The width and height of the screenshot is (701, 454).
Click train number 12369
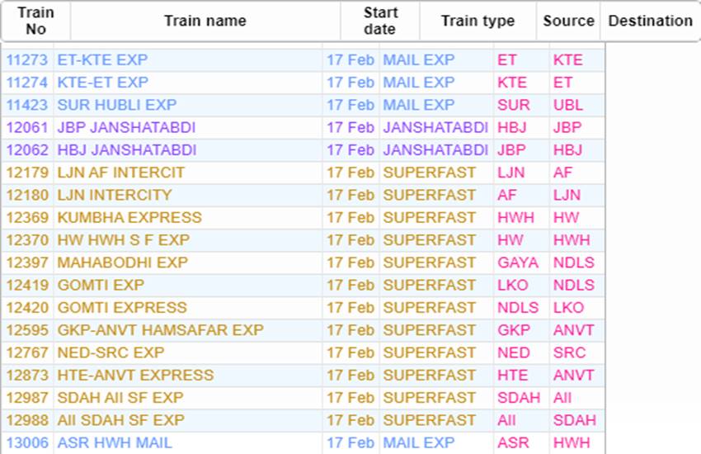(27, 217)
